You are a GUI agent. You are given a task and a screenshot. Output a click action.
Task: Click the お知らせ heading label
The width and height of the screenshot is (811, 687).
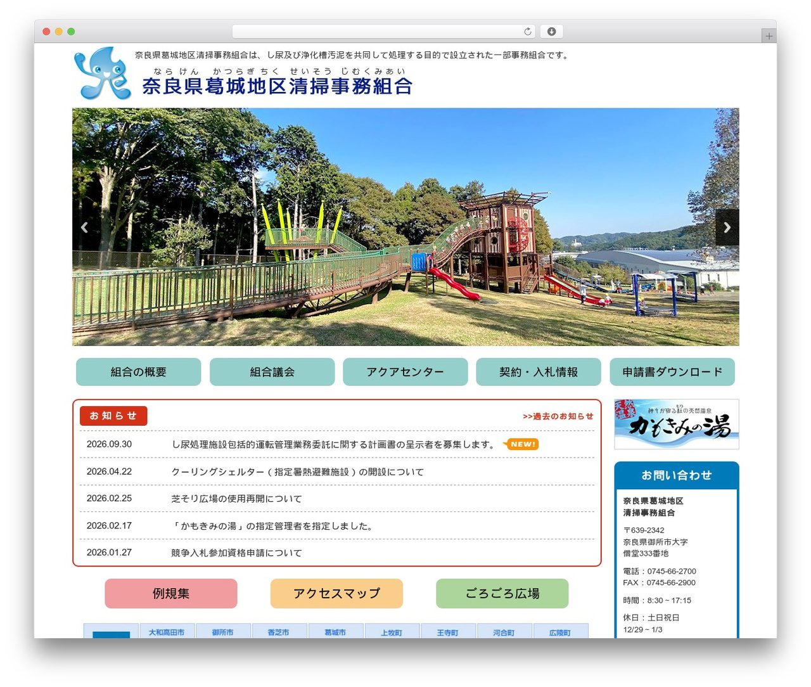(113, 416)
